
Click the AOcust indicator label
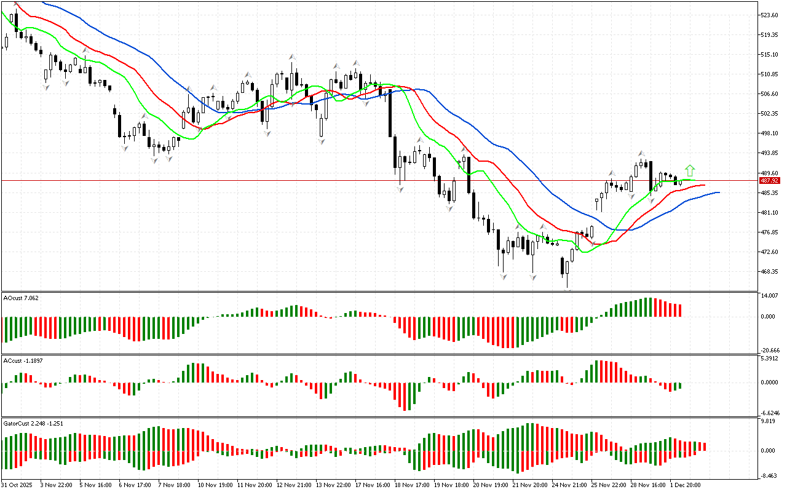(x=22, y=298)
